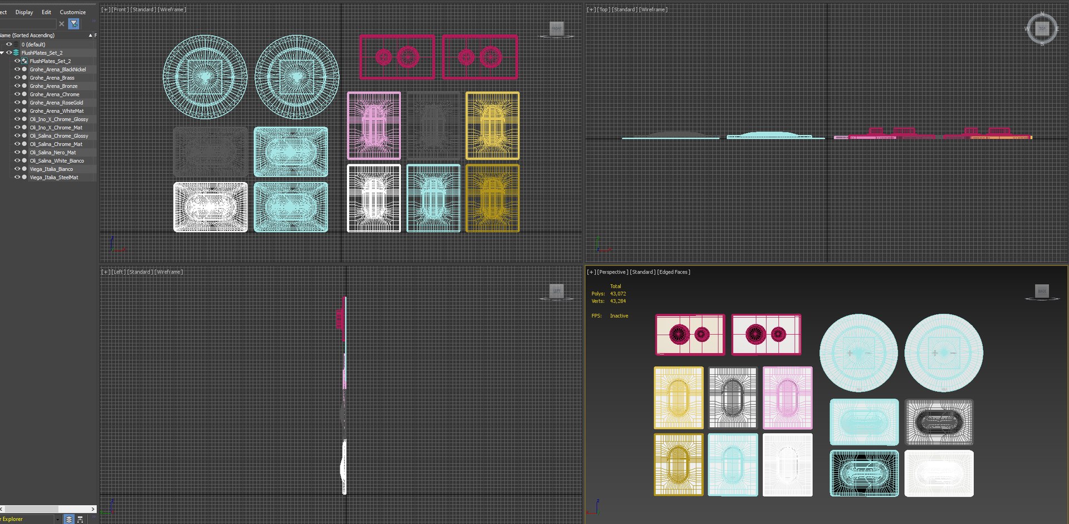Click the 0 (default) layer icon
The height and width of the screenshot is (524, 1069).
(x=16, y=45)
